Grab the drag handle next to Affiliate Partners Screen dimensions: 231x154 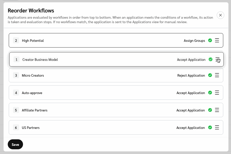217,110
